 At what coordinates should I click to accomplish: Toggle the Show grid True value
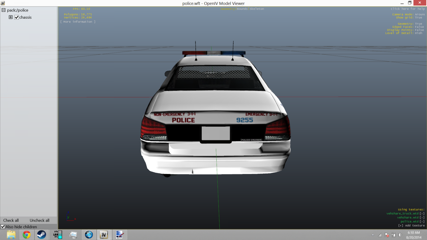click(x=418, y=18)
